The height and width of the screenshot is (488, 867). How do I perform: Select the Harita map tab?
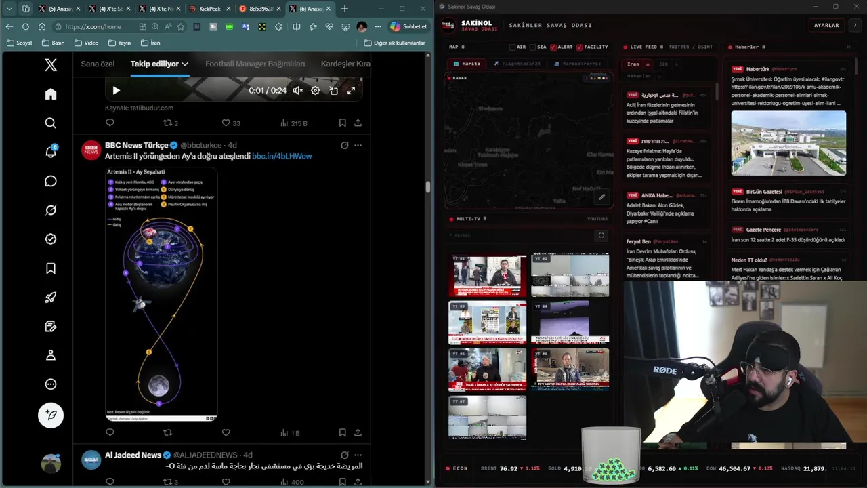click(x=466, y=64)
